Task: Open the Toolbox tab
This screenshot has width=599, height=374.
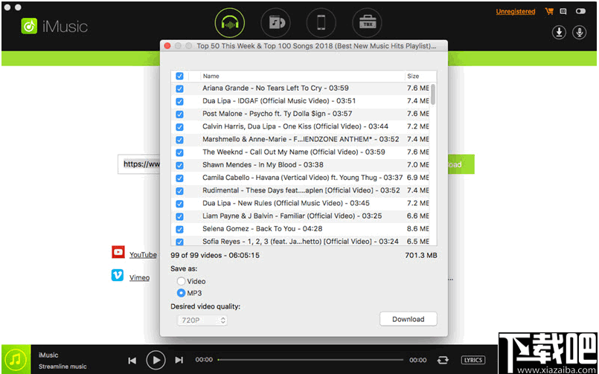Action: (367, 24)
